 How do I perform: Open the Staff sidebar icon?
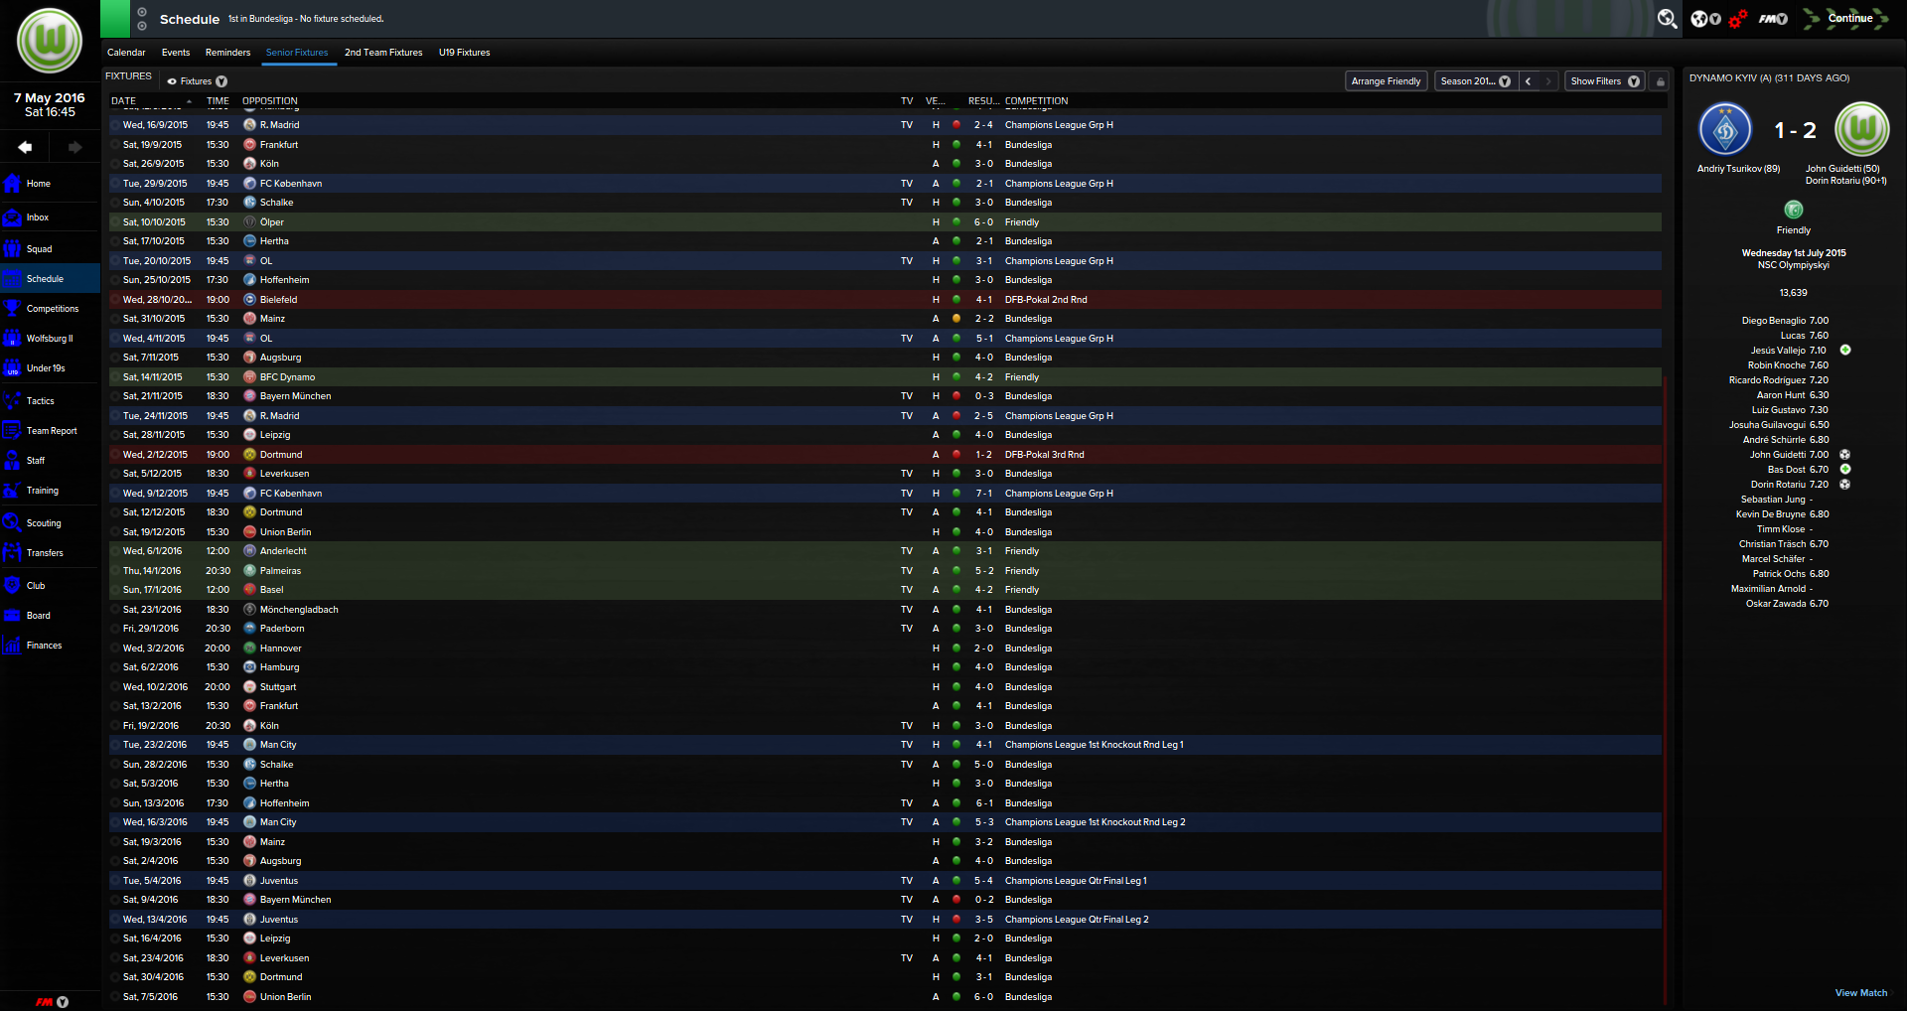(x=12, y=461)
